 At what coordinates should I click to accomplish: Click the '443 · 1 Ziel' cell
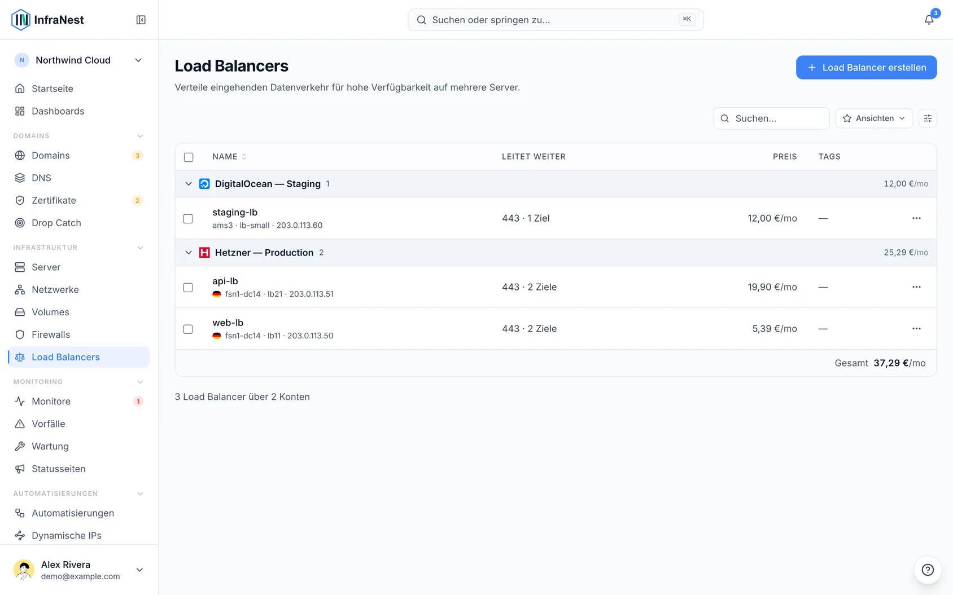526,218
